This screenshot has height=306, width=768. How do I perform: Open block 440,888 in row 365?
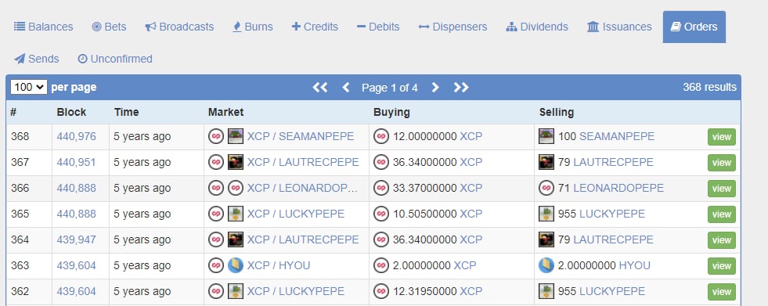click(x=77, y=214)
